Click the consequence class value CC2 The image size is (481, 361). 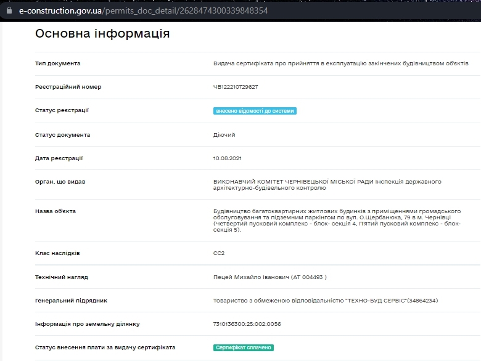tap(219, 253)
